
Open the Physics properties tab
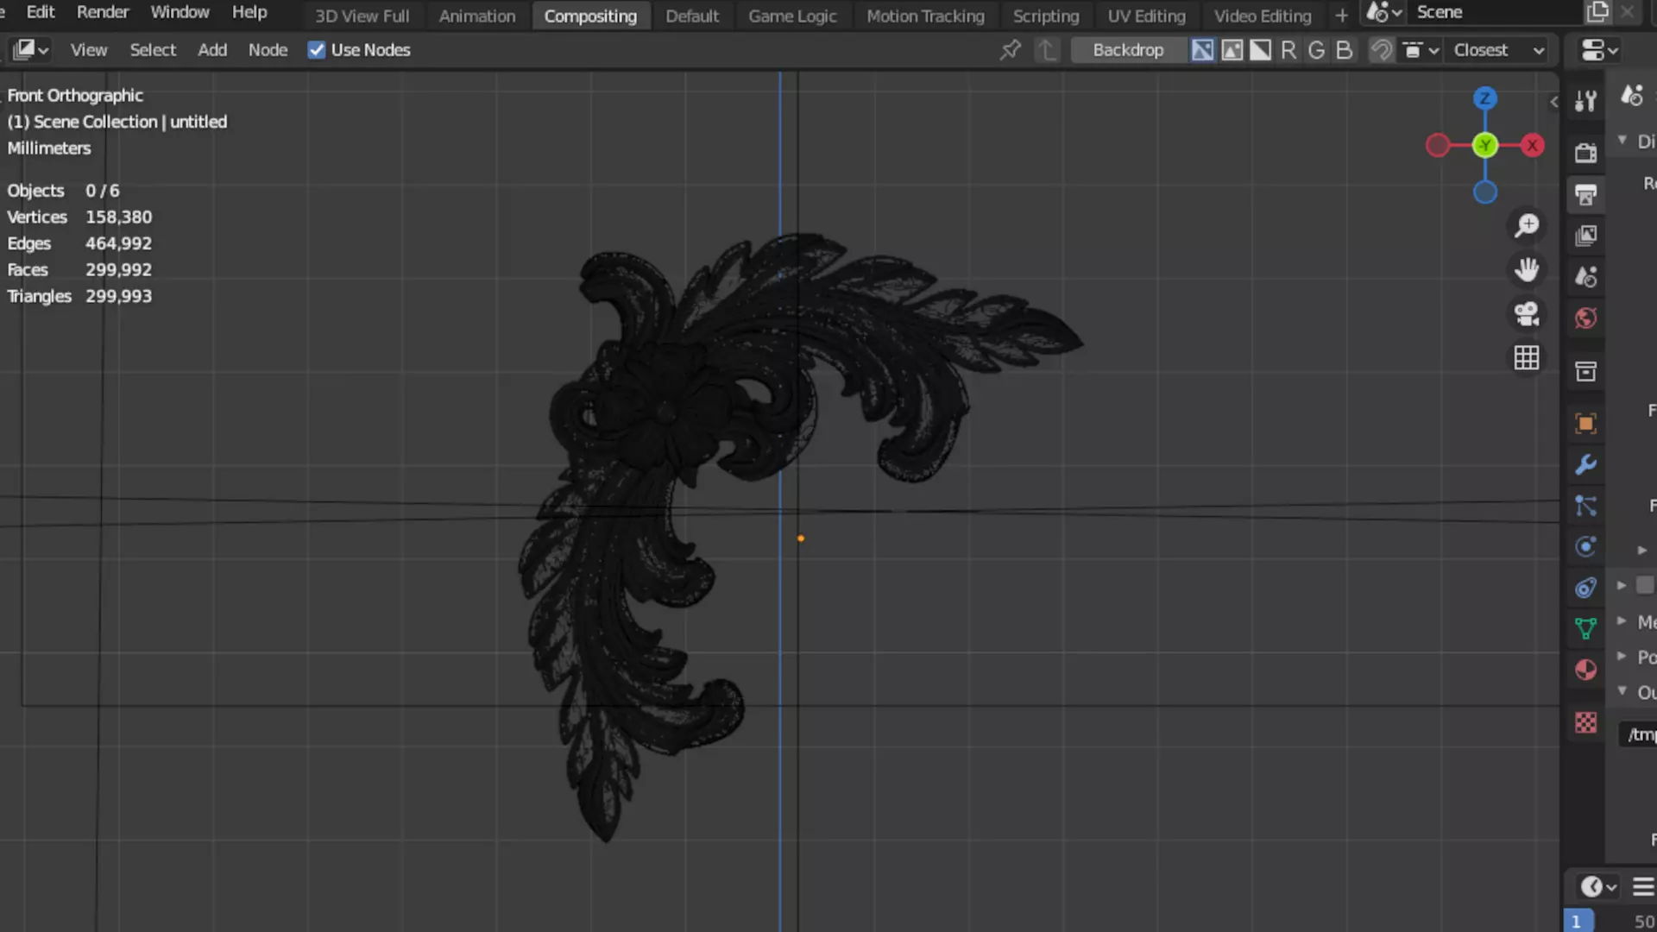(x=1585, y=547)
